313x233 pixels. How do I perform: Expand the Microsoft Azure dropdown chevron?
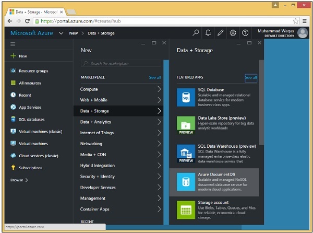(x=62, y=33)
